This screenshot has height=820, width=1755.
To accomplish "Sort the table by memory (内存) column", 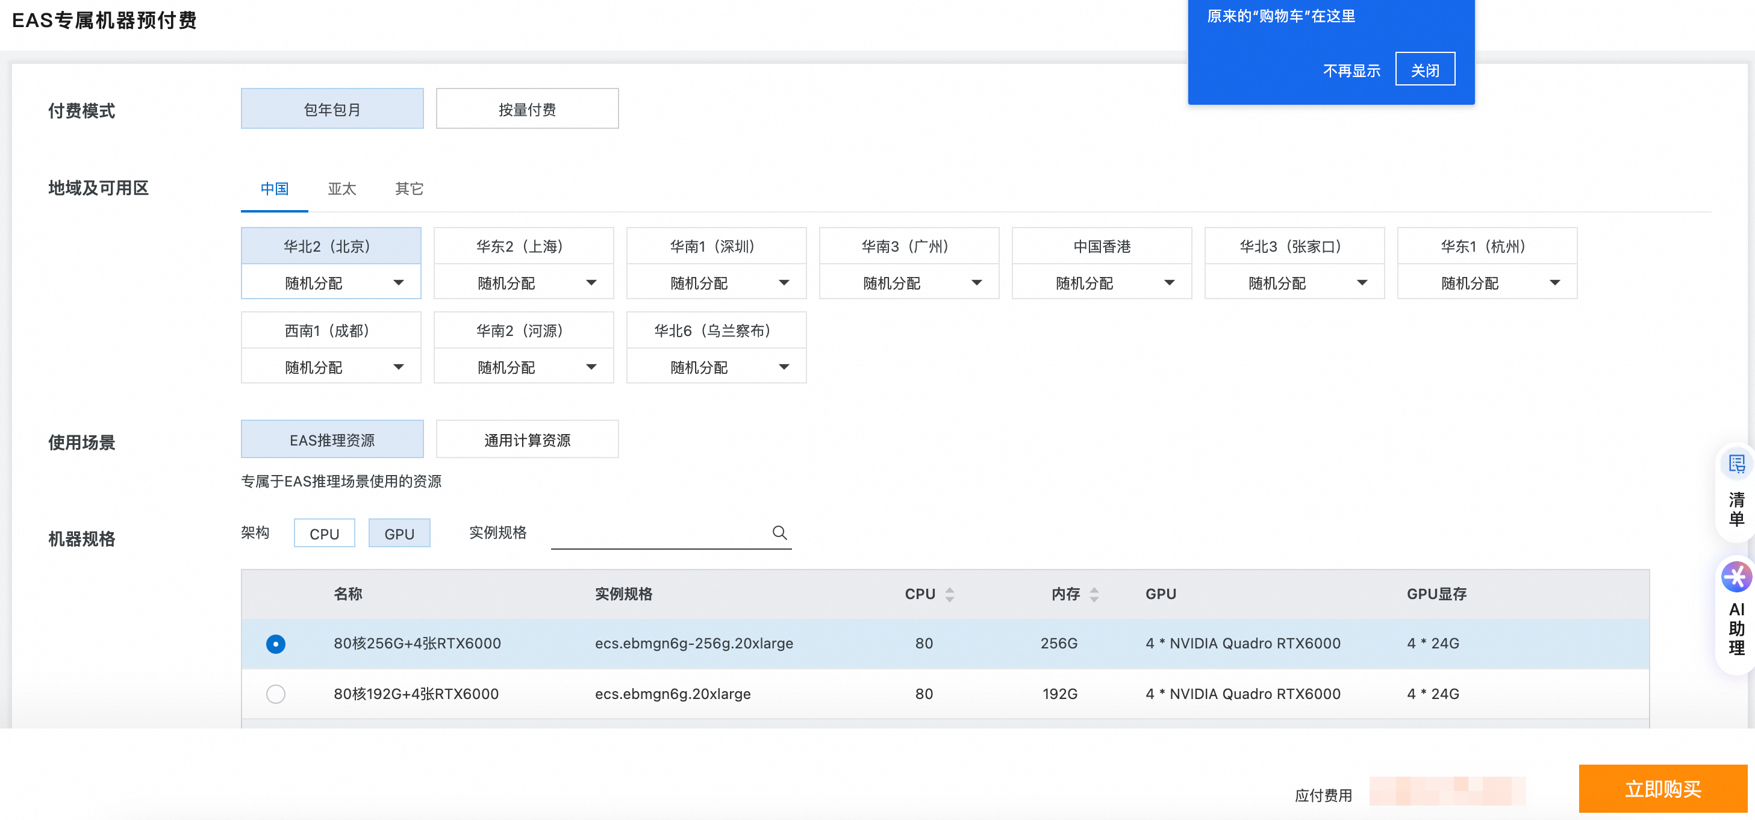I will [x=1094, y=594].
